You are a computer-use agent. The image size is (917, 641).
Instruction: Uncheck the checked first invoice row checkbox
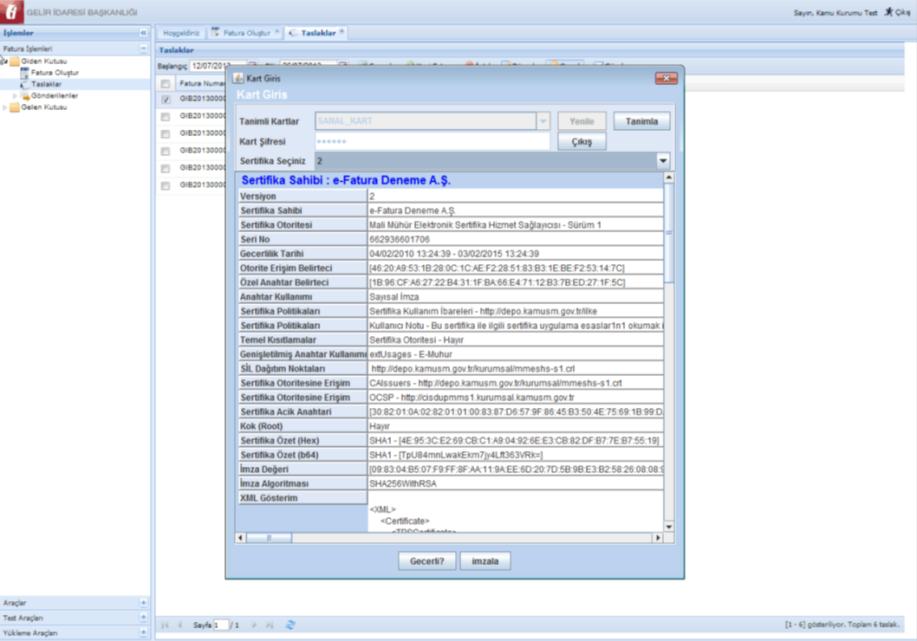pos(166,100)
